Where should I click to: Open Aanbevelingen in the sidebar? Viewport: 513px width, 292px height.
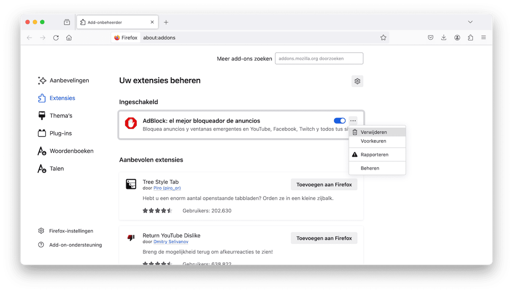(x=63, y=80)
